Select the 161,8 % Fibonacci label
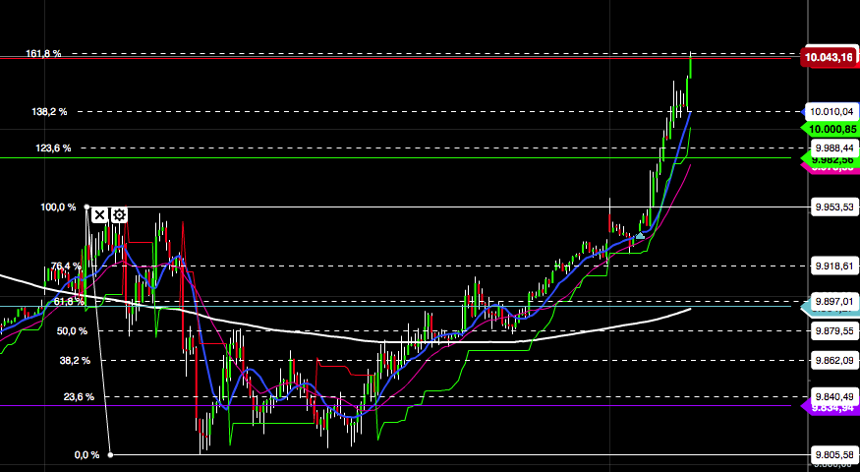Viewport: 860px width, 472px height. pyautogui.click(x=43, y=53)
